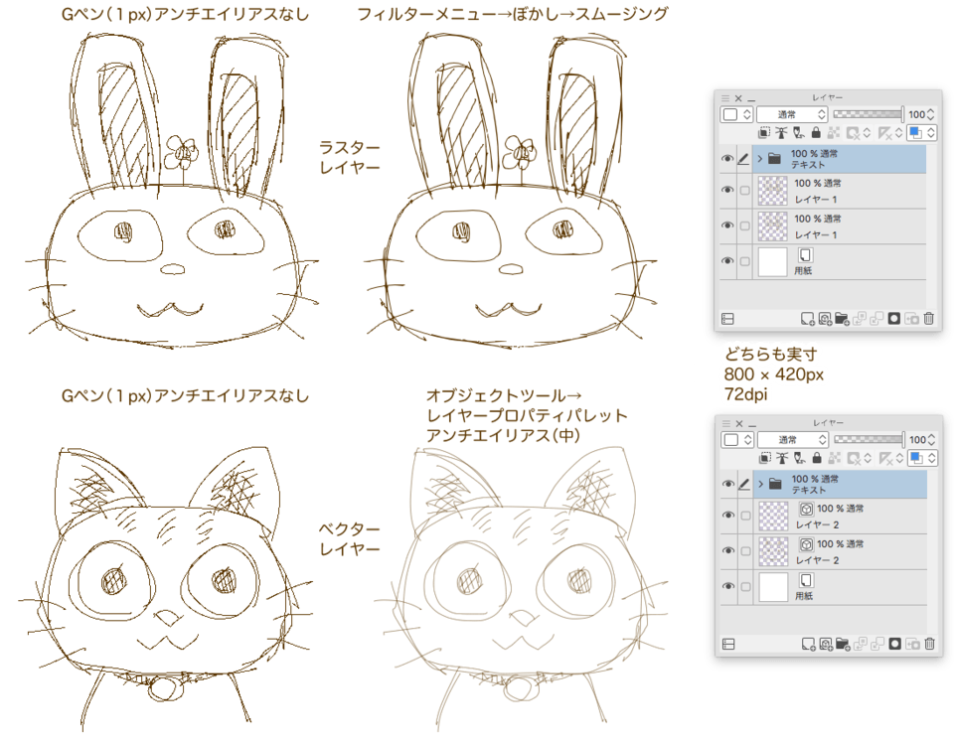Click trash delete layer icon, レイヤー 2 panel
954x746 pixels.
930,644
